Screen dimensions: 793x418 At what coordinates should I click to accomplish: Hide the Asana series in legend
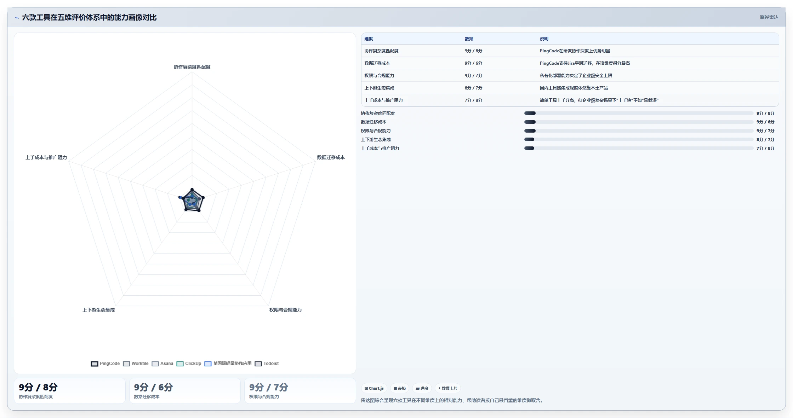tap(162, 364)
